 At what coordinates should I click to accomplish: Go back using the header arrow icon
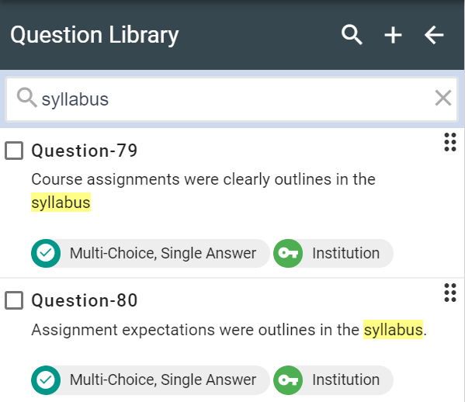click(434, 35)
